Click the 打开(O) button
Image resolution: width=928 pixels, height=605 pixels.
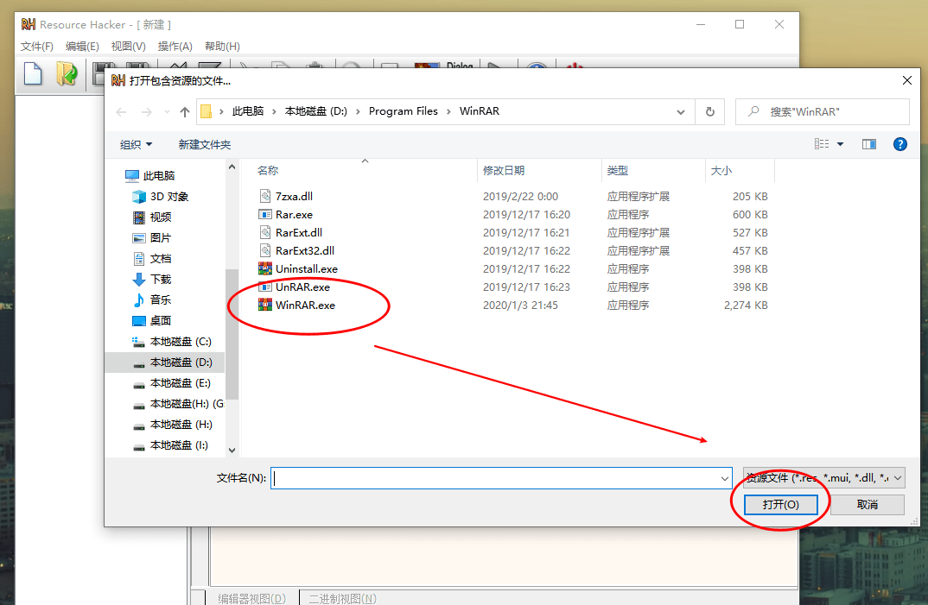click(780, 505)
